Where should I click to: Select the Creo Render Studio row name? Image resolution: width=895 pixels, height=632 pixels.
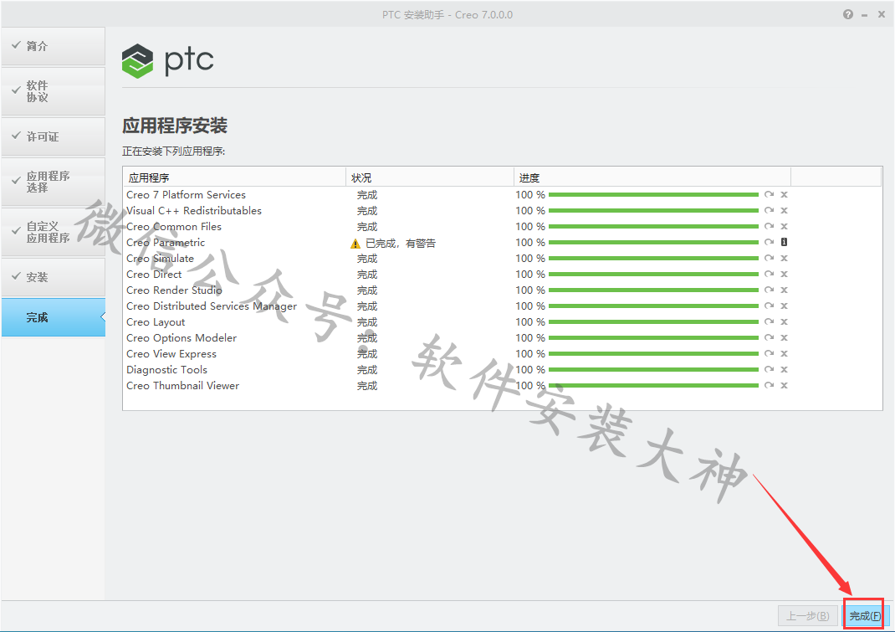[x=174, y=290]
